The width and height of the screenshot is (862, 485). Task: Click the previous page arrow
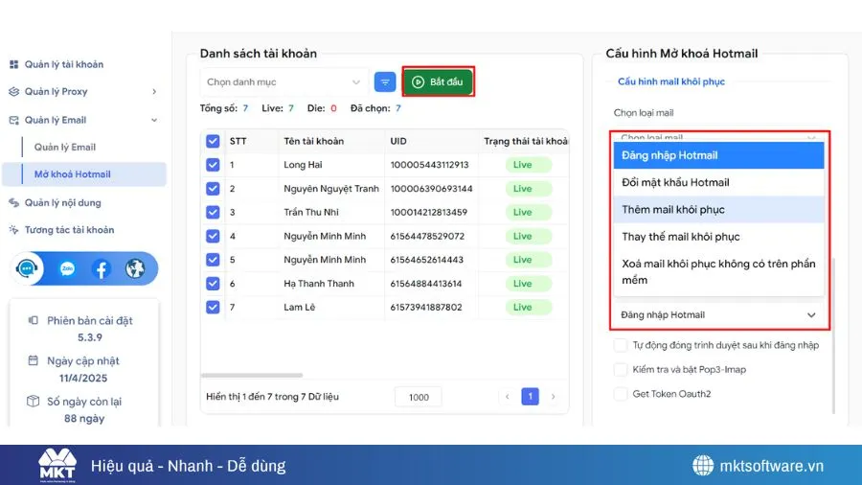(x=508, y=397)
